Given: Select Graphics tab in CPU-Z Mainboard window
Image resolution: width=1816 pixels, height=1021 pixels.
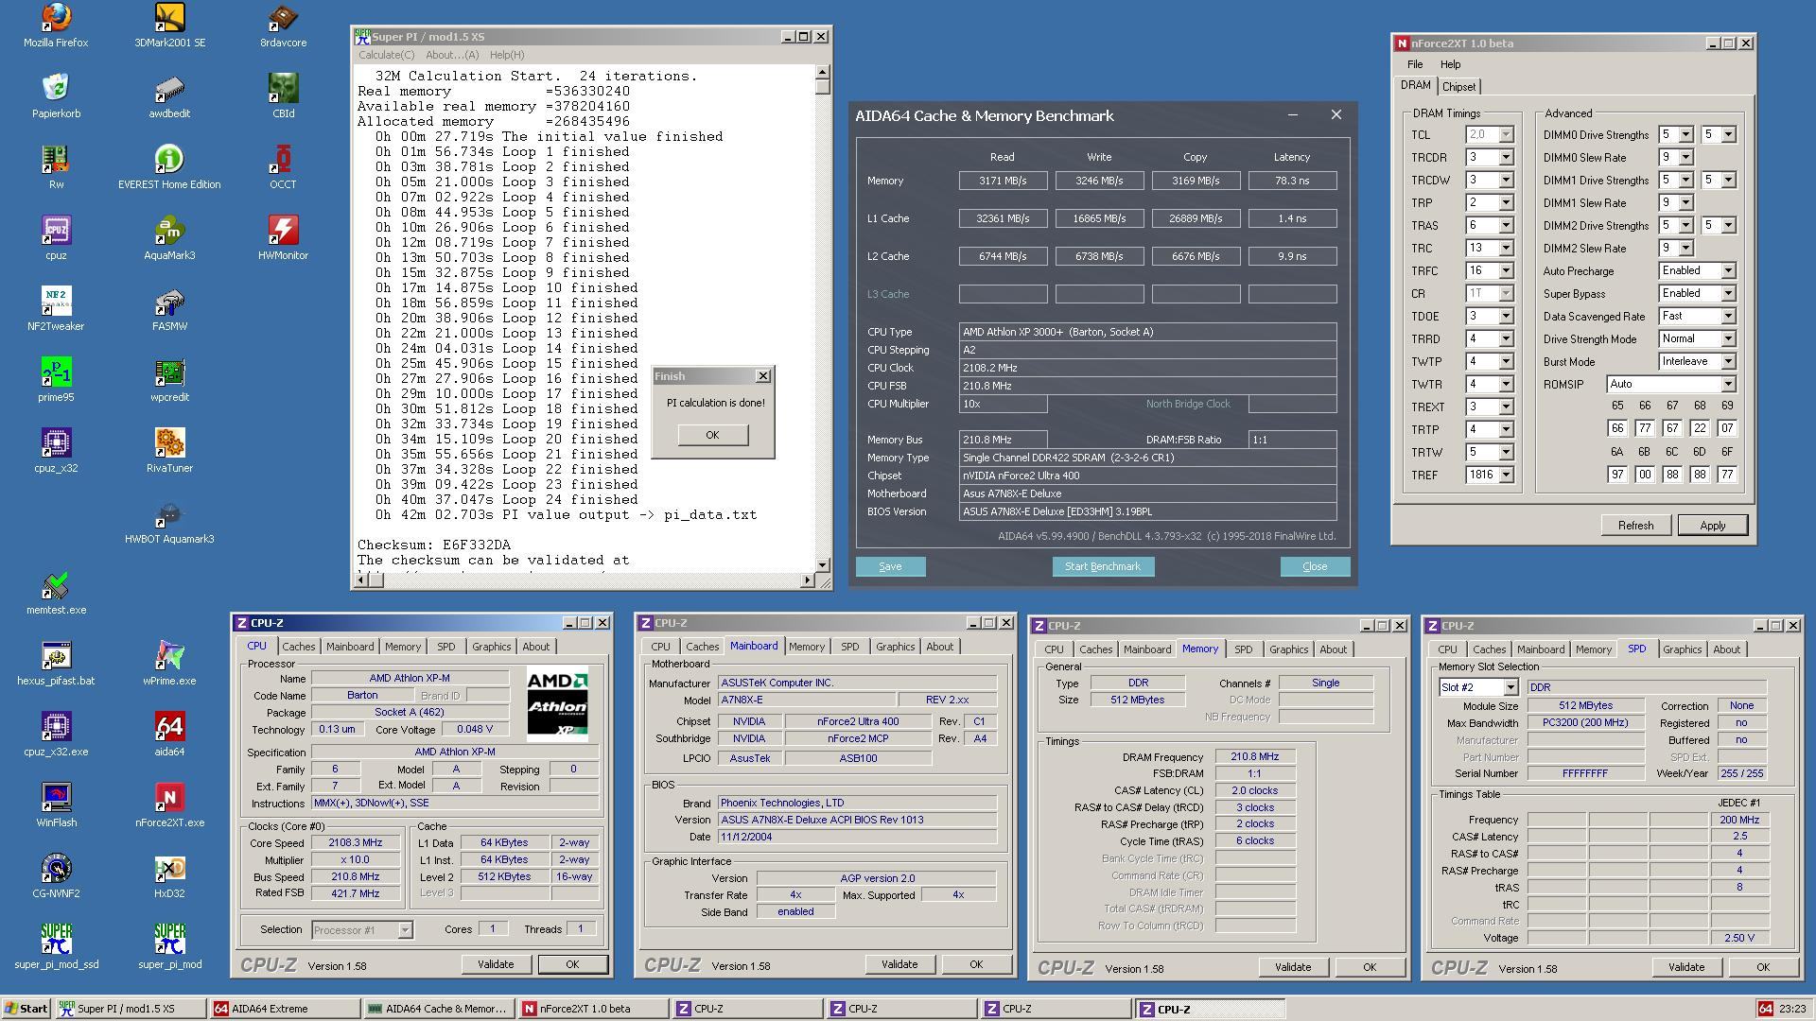Looking at the screenshot, I should tap(895, 647).
